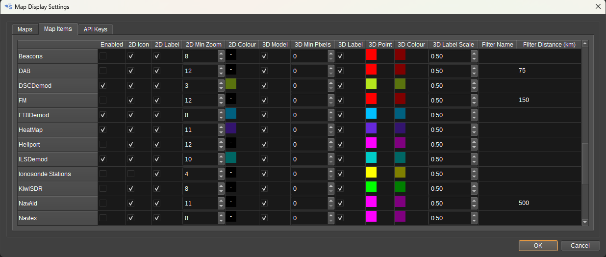Pick 3D Point colour for Ionosonde Stations
The width and height of the screenshot is (606, 257).
(371, 172)
